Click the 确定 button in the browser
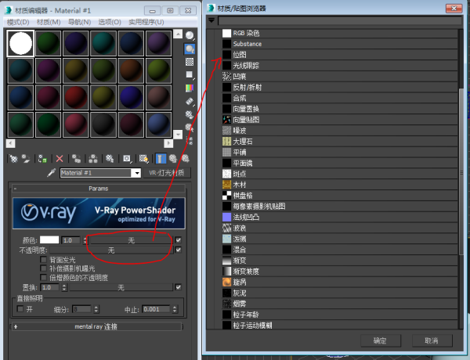470x360 pixels. coord(381,340)
